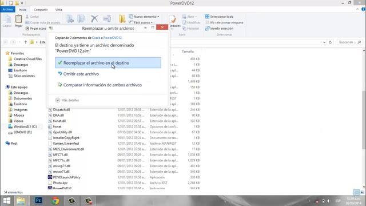This screenshot has height=206, width=366.
Task: Switch to the Vista ribbon tab
Action: tap(58, 10)
